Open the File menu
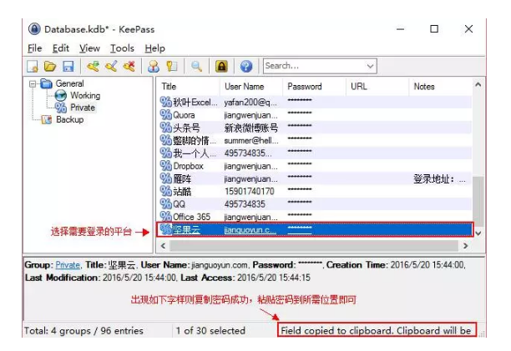The height and width of the screenshot is (351, 511). pyautogui.click(x=34, y=48)
